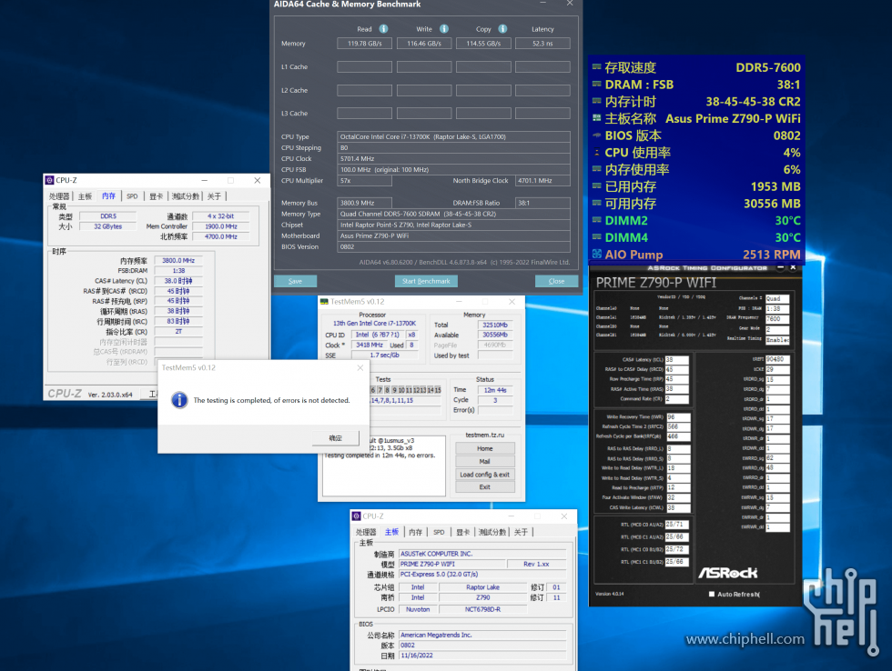Viewport: 892px width, 671px height.
Task: Click the Gear Mode value field
Action: [x=777, y=329]
